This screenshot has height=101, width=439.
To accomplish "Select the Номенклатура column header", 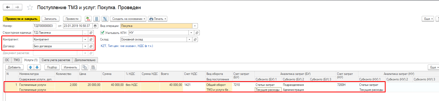I will (37, 74).
